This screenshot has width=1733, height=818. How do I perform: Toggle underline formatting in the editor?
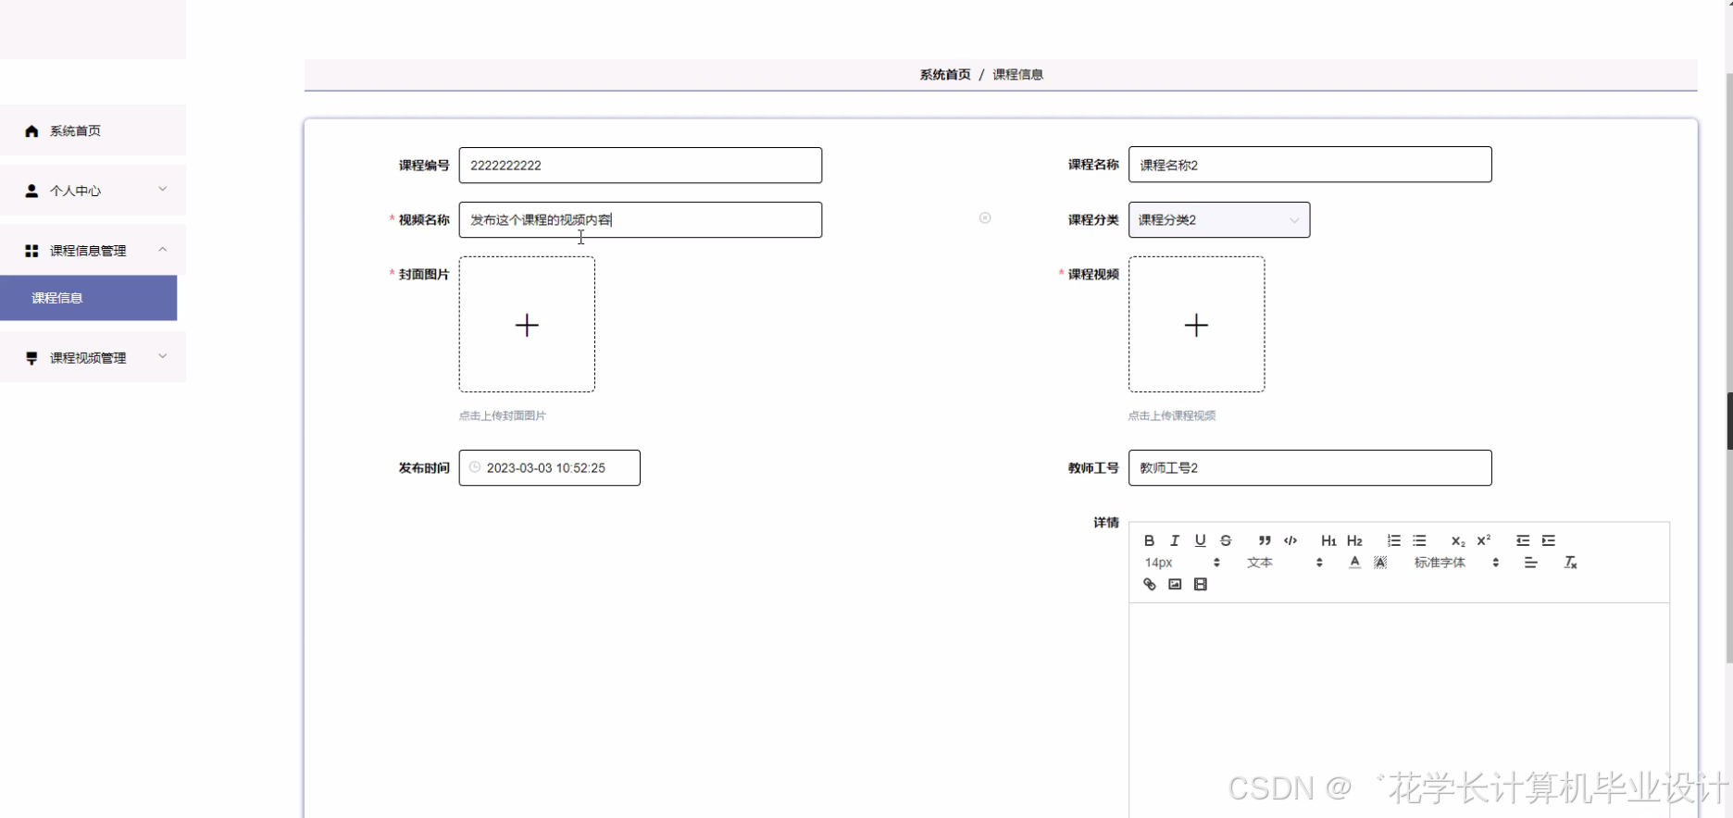[x=1200, y=540]
